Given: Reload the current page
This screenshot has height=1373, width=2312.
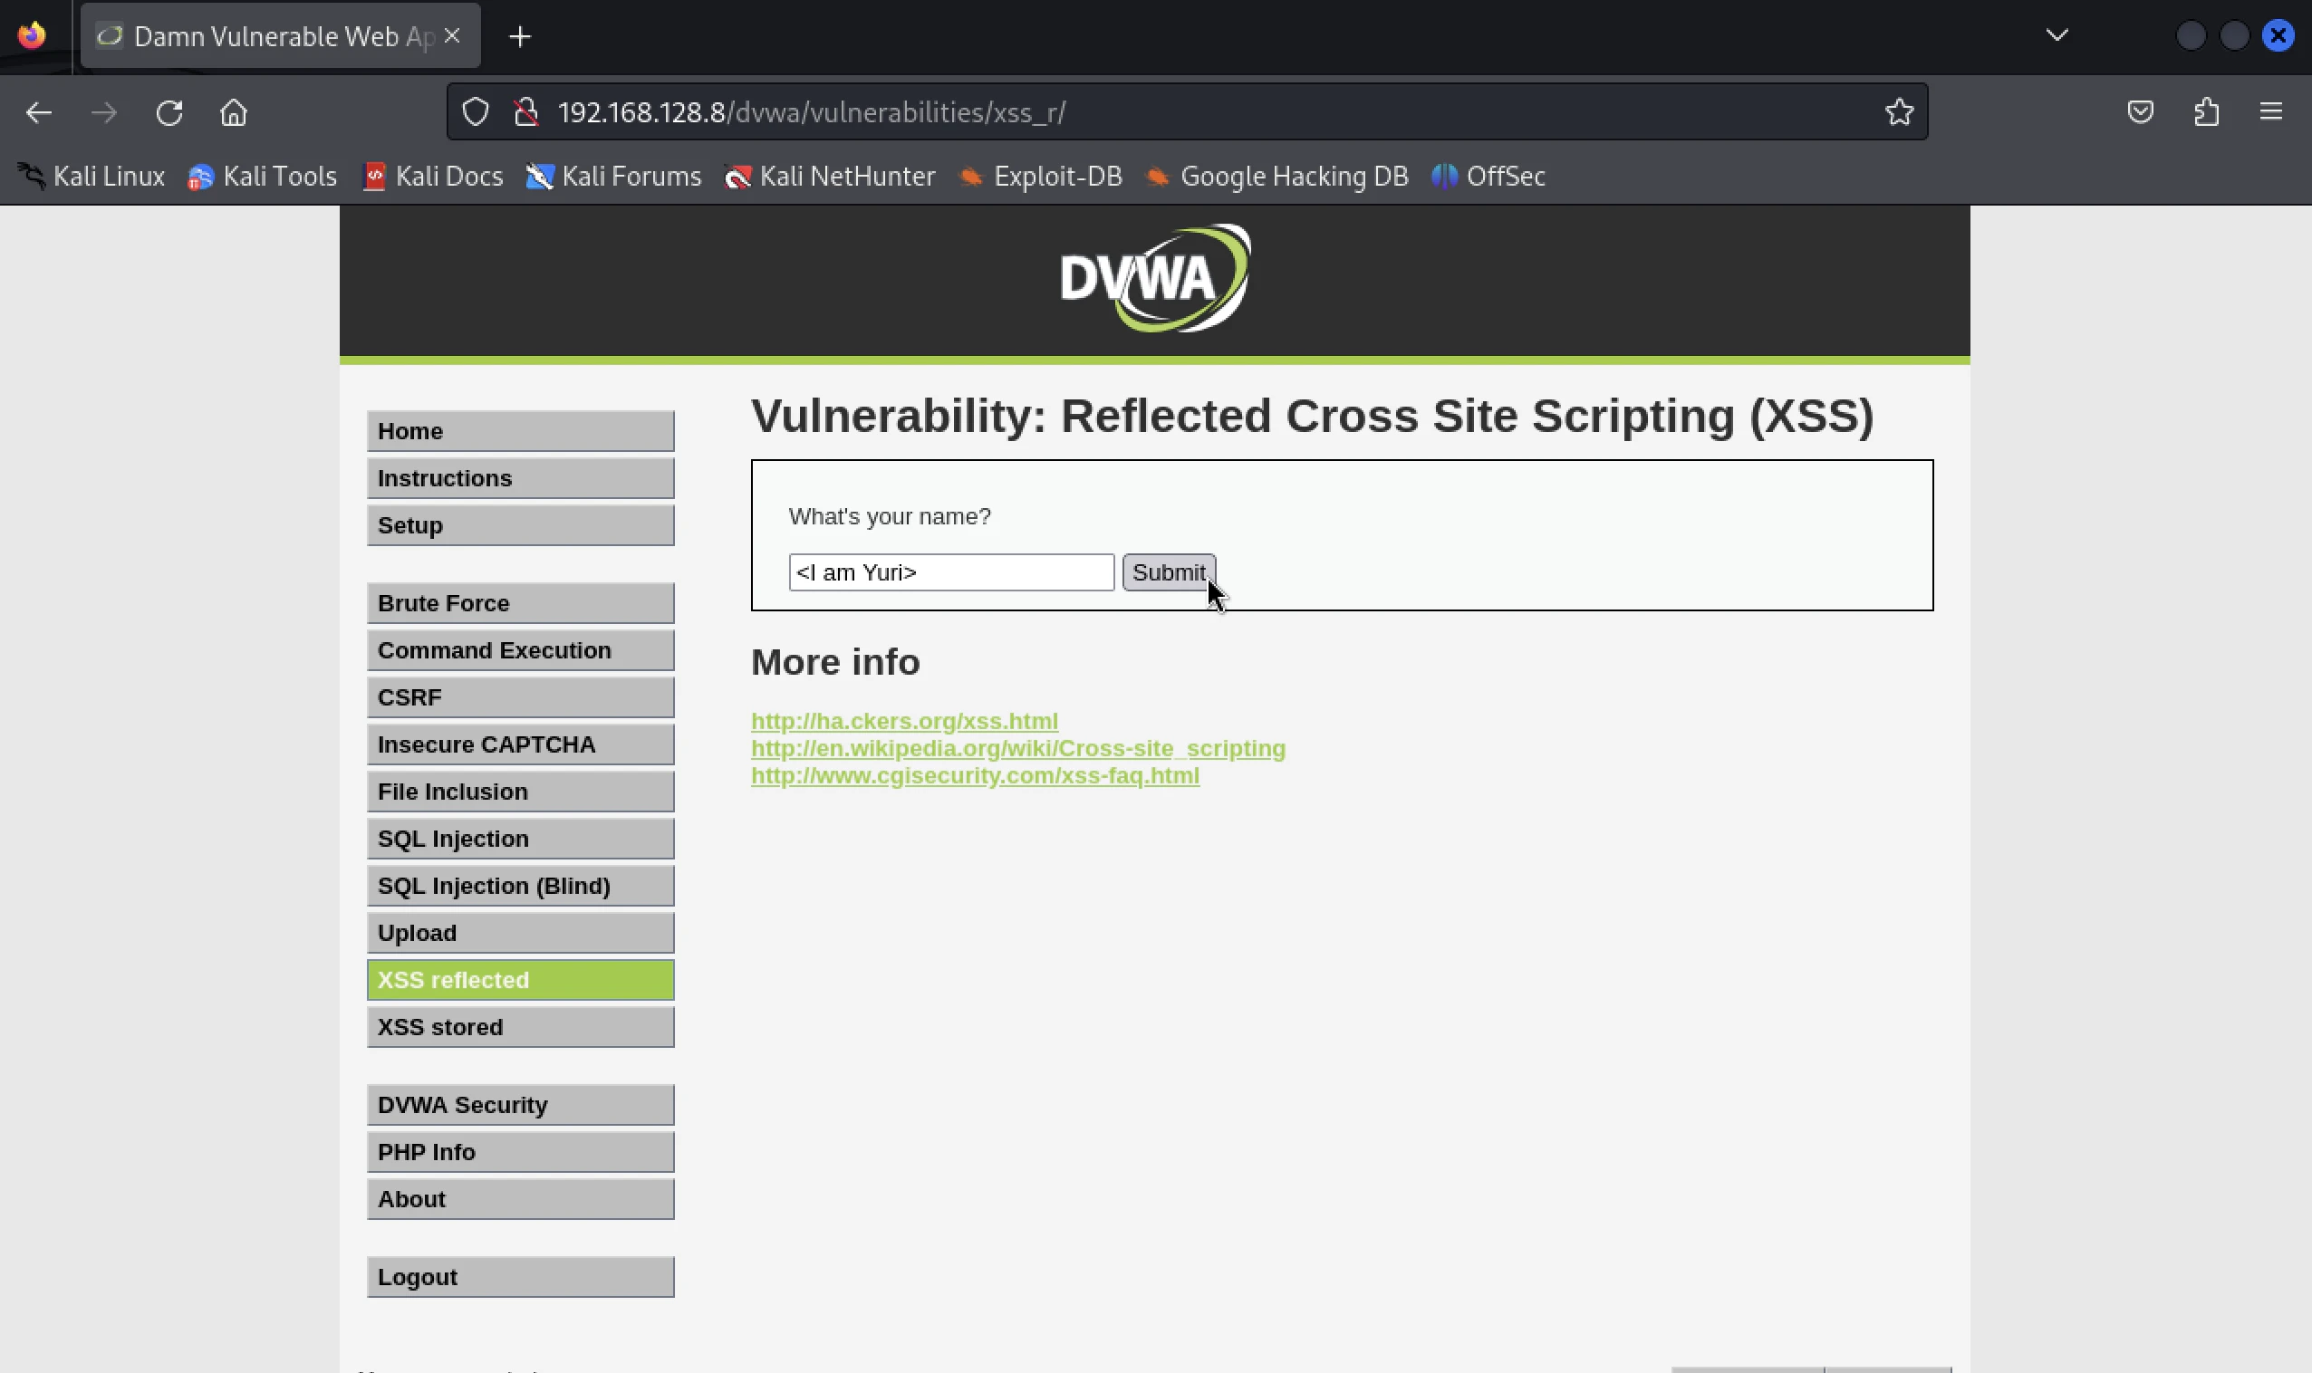Looking at the screenshot, I should pyautogui.click(x=169, y=113).
